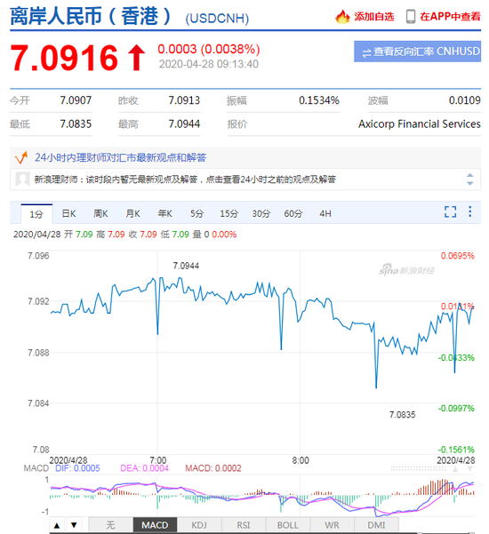Click the -0.0997% right axis label

[456, 409]
